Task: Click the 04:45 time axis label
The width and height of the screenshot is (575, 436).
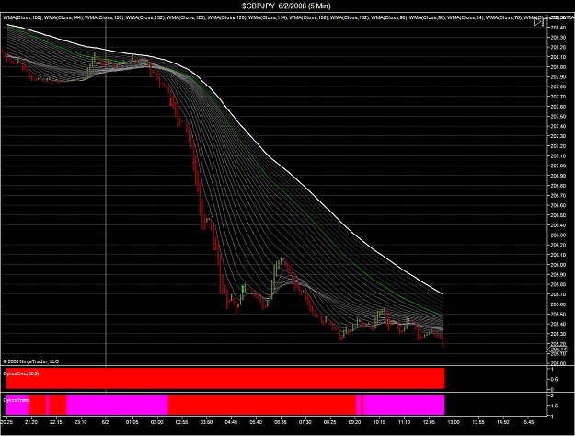Action: click(x=231, y=422)
